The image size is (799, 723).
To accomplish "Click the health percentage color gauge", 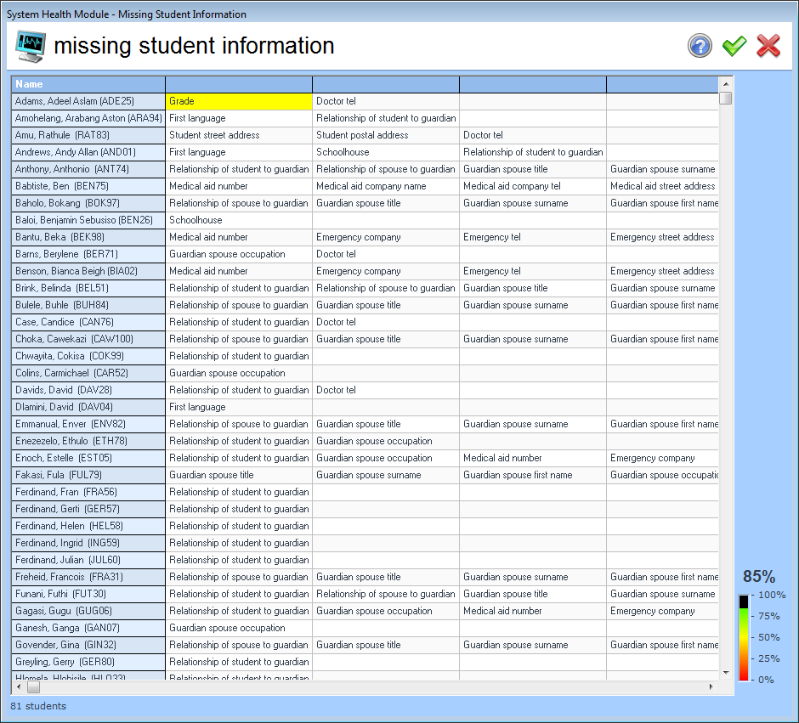I will [744, 637].
